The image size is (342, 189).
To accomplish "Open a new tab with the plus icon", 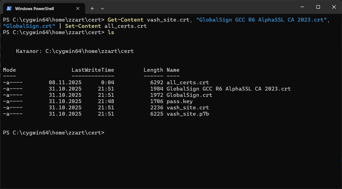I will point(92,8).
